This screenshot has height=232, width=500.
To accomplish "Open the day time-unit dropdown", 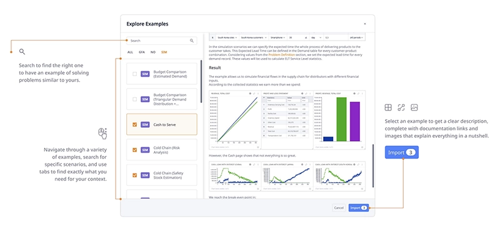I will click(x=317, y=37).
